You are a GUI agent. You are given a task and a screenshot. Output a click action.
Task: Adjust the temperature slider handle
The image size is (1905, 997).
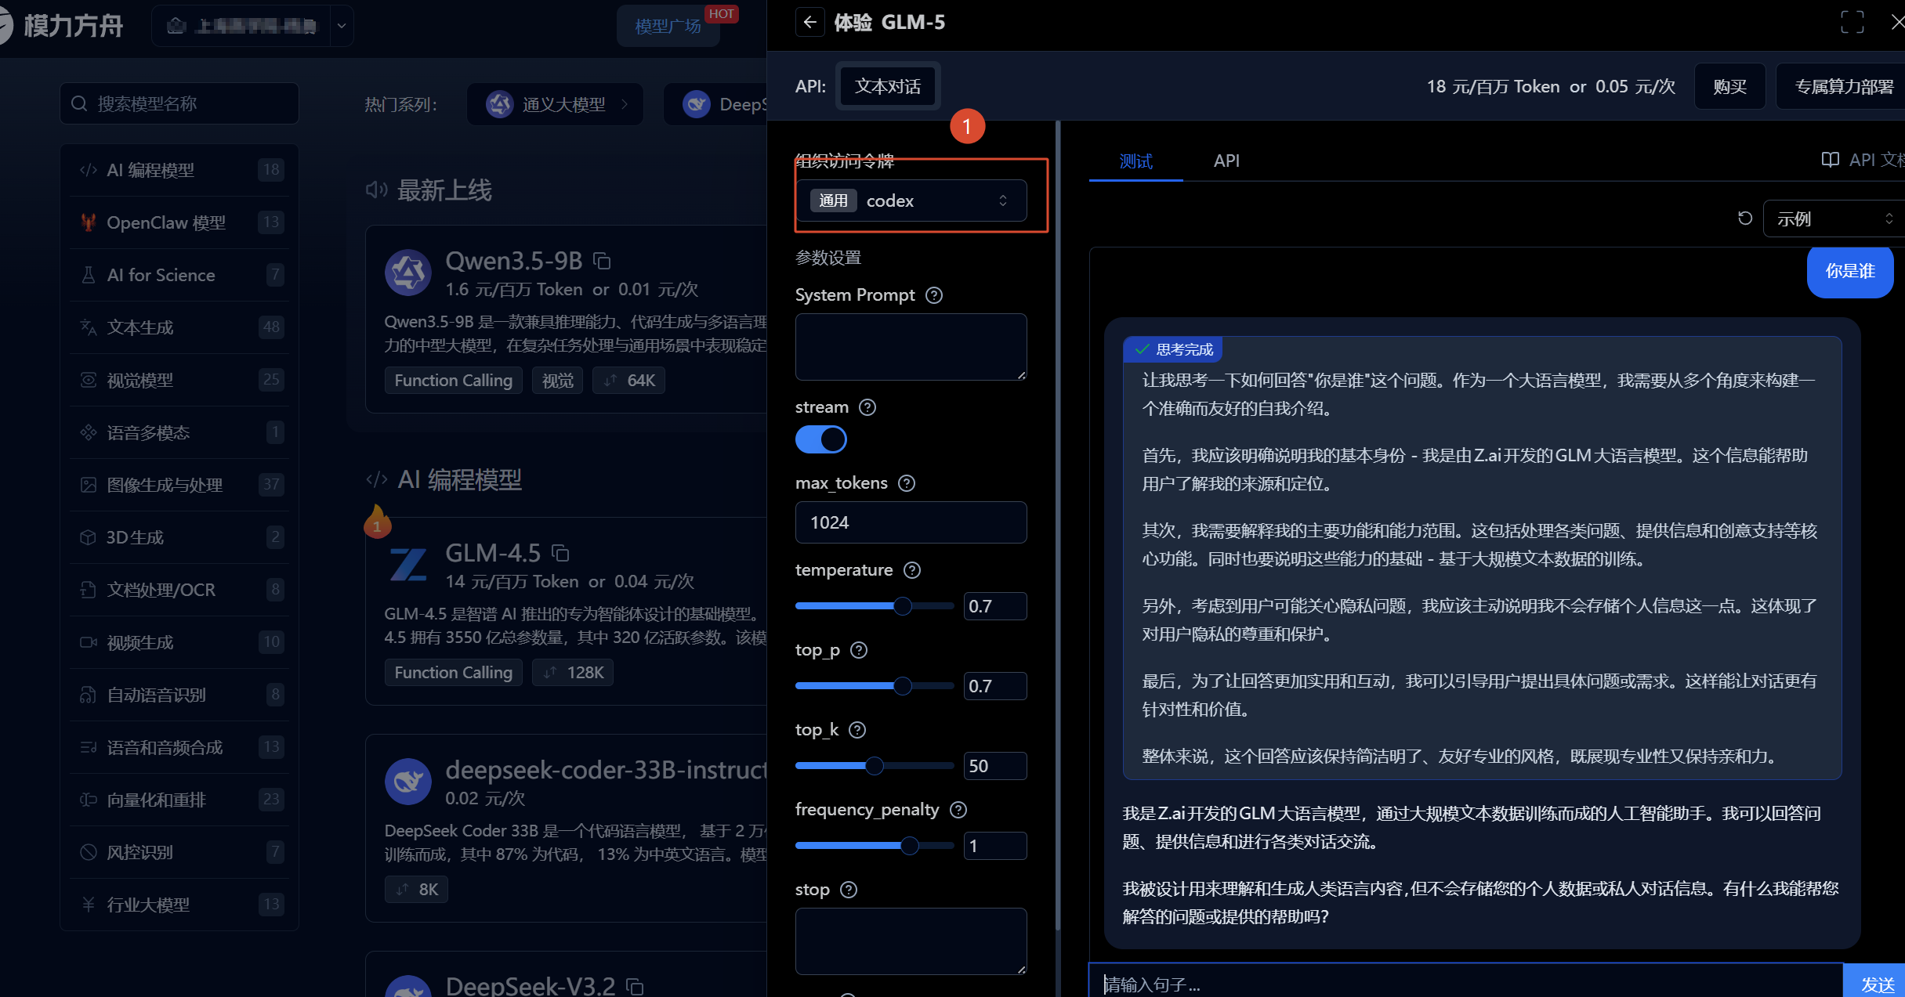tap(903, 605)
